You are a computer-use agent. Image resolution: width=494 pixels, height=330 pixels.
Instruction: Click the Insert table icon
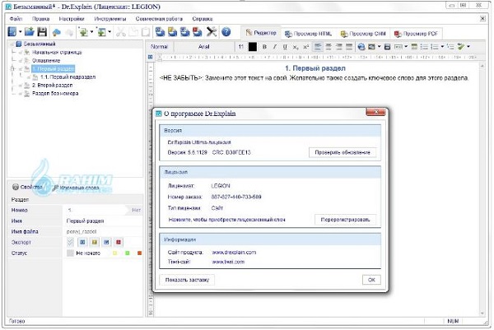click(415, 47)
